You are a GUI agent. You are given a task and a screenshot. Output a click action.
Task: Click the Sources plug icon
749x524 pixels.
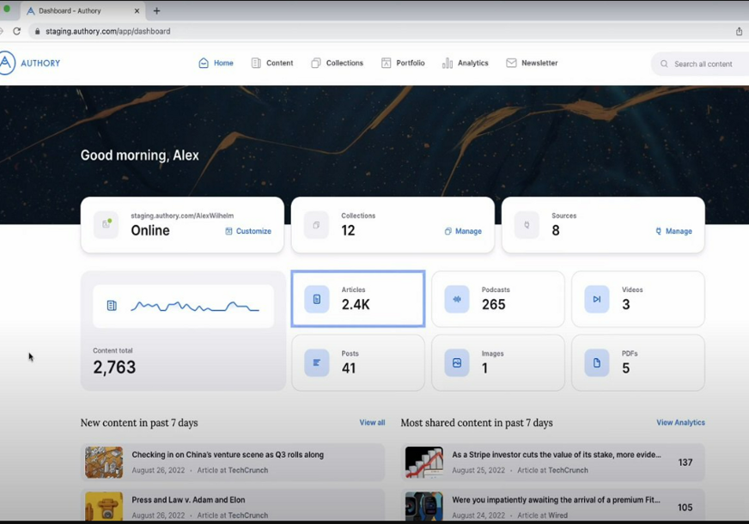pyautogui.click(x=527, y=225)
